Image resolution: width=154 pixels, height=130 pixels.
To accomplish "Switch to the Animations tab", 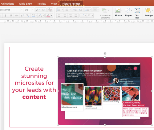I will 7,4.
